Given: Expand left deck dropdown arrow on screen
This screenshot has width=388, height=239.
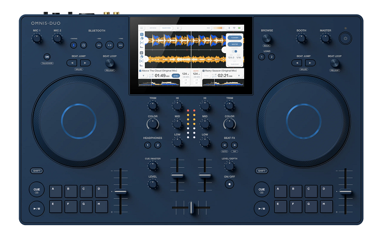Looking at the screenshot, I should click(144, 76).
